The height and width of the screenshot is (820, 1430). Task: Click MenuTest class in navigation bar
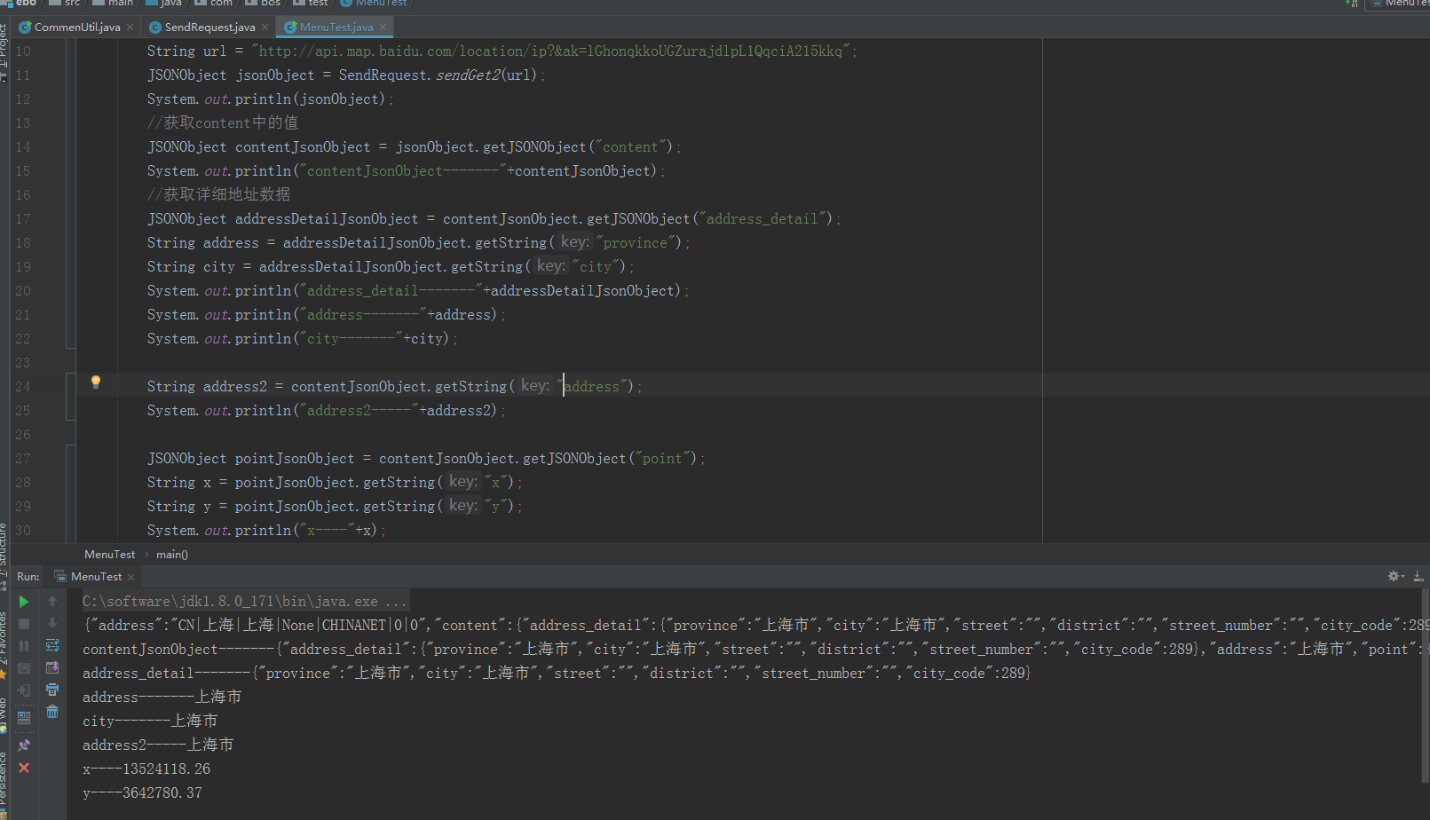click(374, 4)
